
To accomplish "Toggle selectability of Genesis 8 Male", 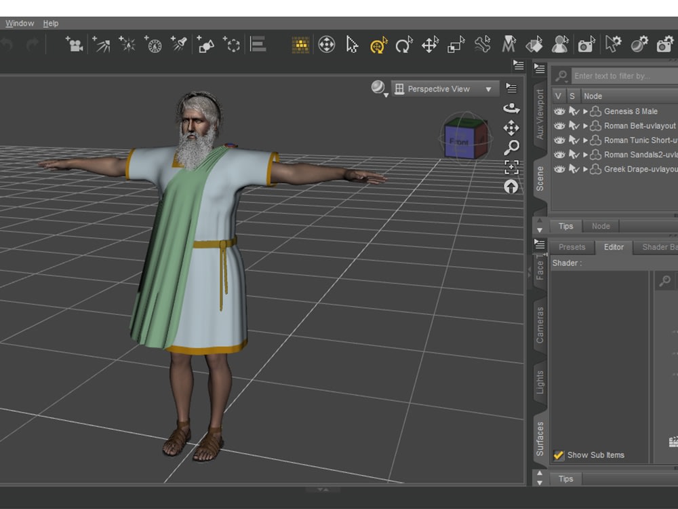I will tap(574, 111).
